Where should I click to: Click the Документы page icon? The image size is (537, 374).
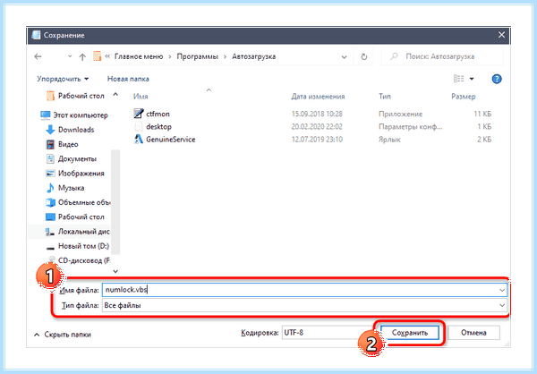pyautogui.click(x=50, y=159)
